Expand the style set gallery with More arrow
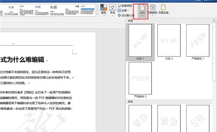The width and height of the screenshot is (217, 132). (x=97, y=14)
